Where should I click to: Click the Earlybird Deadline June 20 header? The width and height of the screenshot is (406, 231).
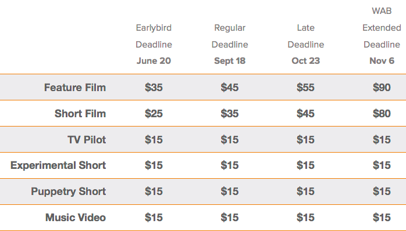tap(154, 44)
